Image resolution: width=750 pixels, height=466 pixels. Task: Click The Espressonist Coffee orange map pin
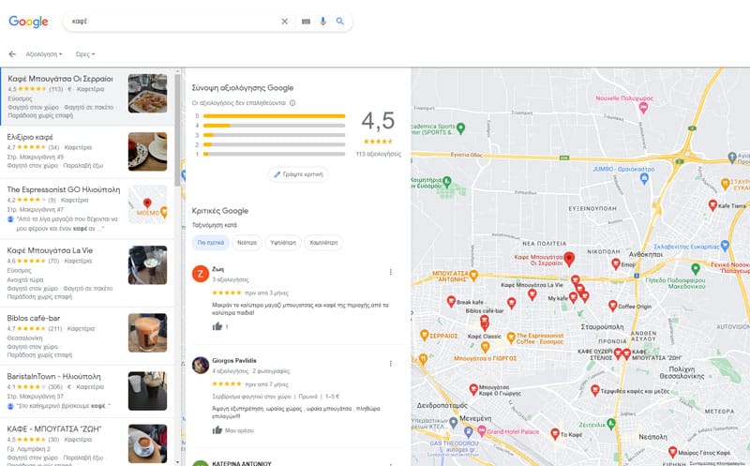(511, 338)
